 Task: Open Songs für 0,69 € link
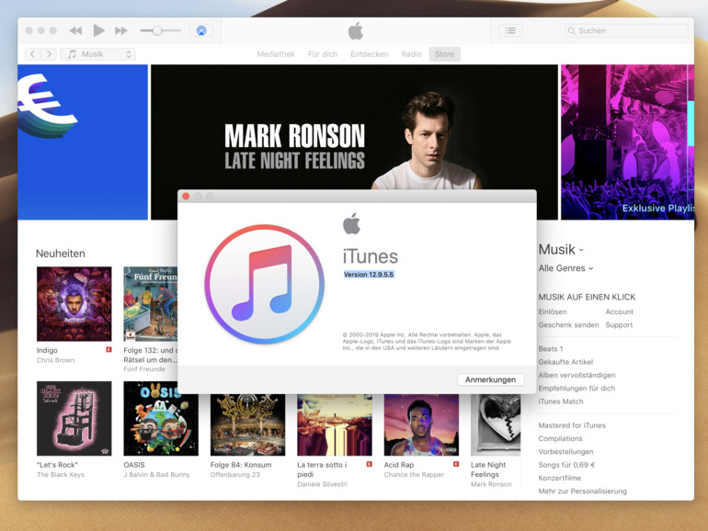[566, 465]
